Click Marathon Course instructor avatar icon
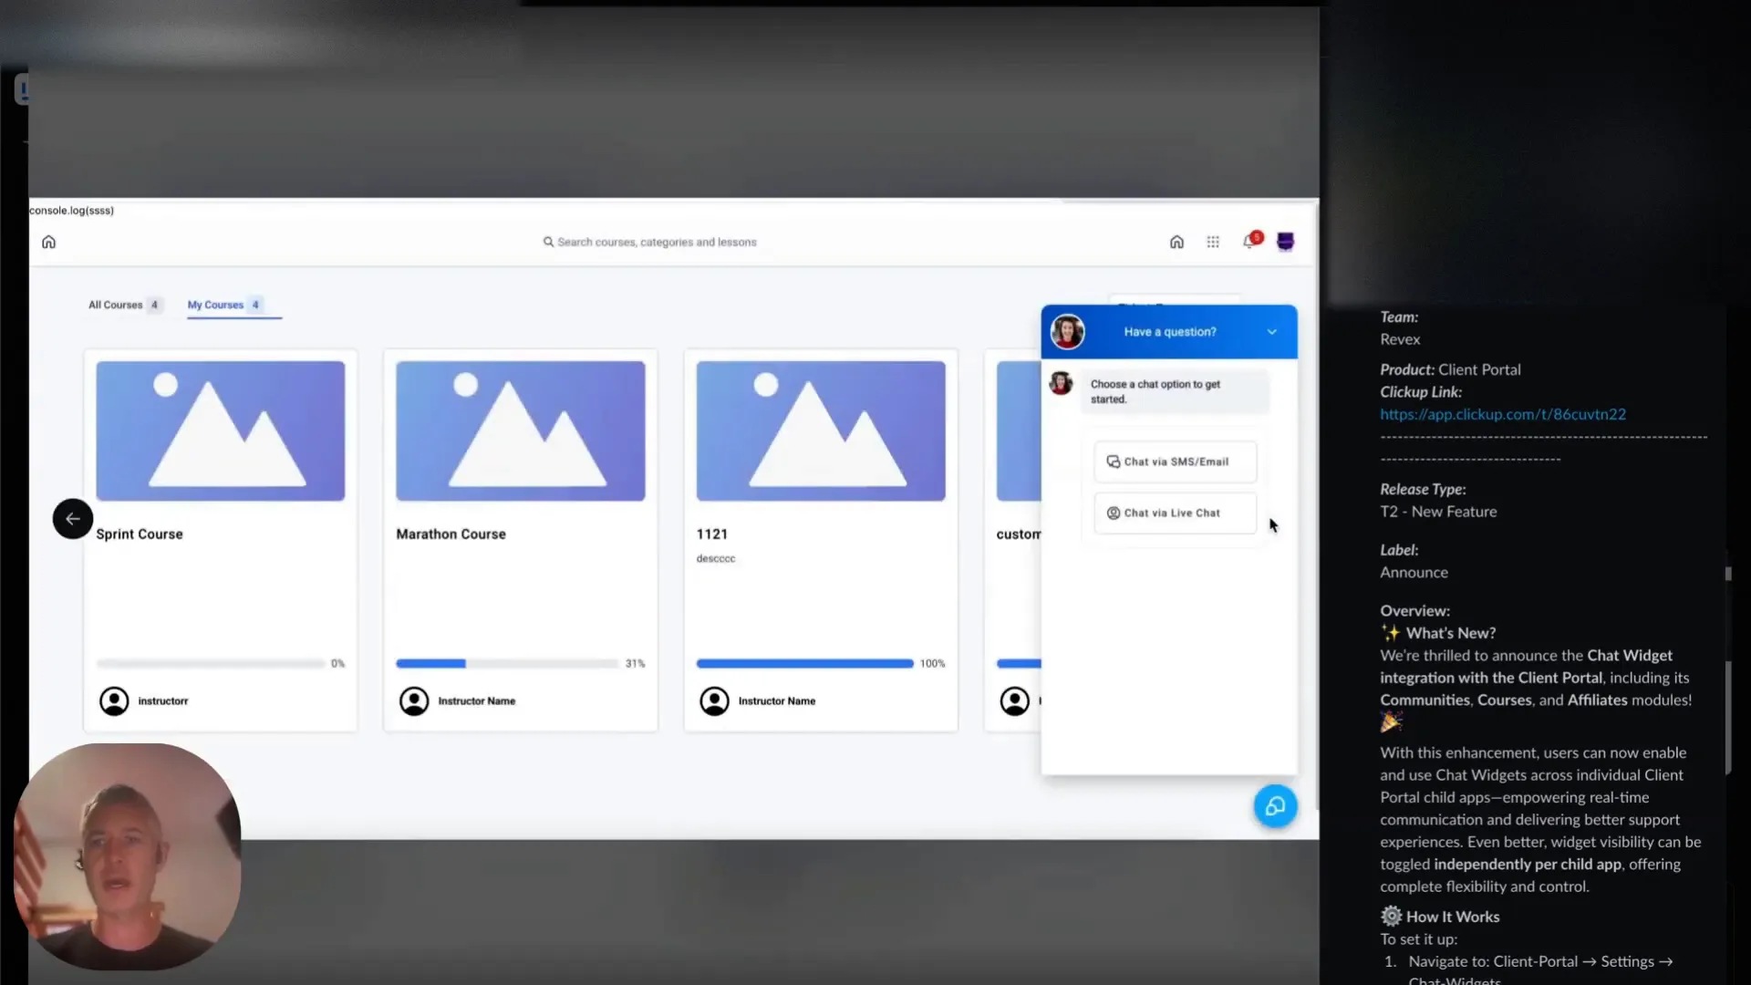 tap(414, 701)
